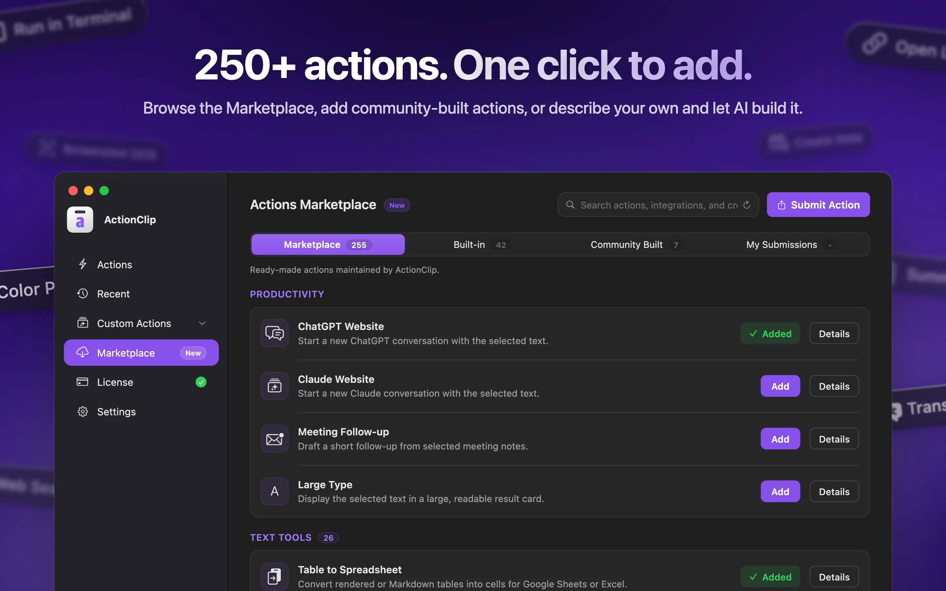Add the Large Type action

click(x=780, y=491)
